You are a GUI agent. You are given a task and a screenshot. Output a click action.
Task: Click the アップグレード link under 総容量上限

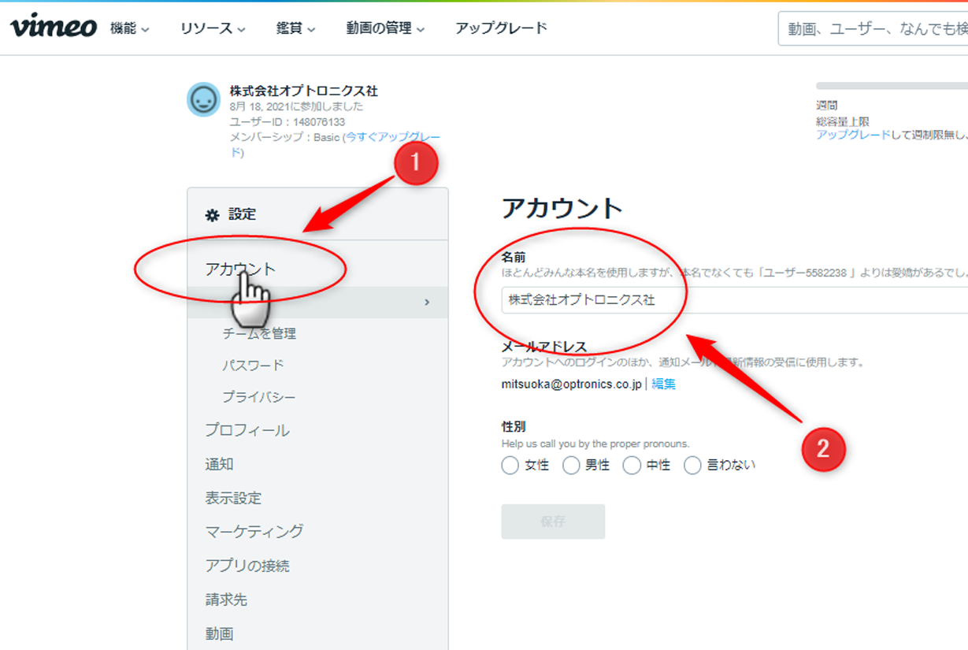(853, 135)
